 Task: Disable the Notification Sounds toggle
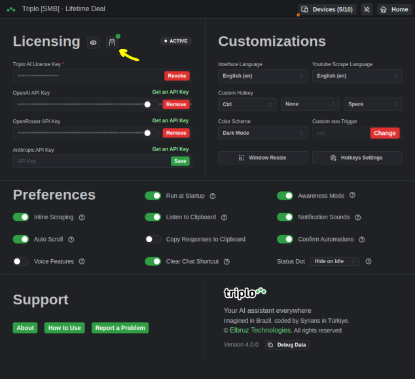coord(285,217)
